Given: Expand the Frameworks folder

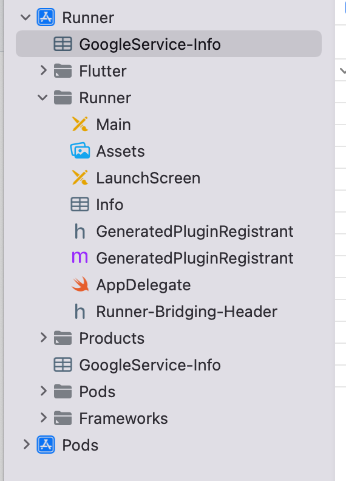Looking at the screenshot, I should click(44, 418).
